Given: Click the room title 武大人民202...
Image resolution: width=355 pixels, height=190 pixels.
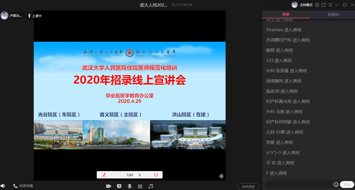Looking at the screenshot, I should [x=153, y=5].
